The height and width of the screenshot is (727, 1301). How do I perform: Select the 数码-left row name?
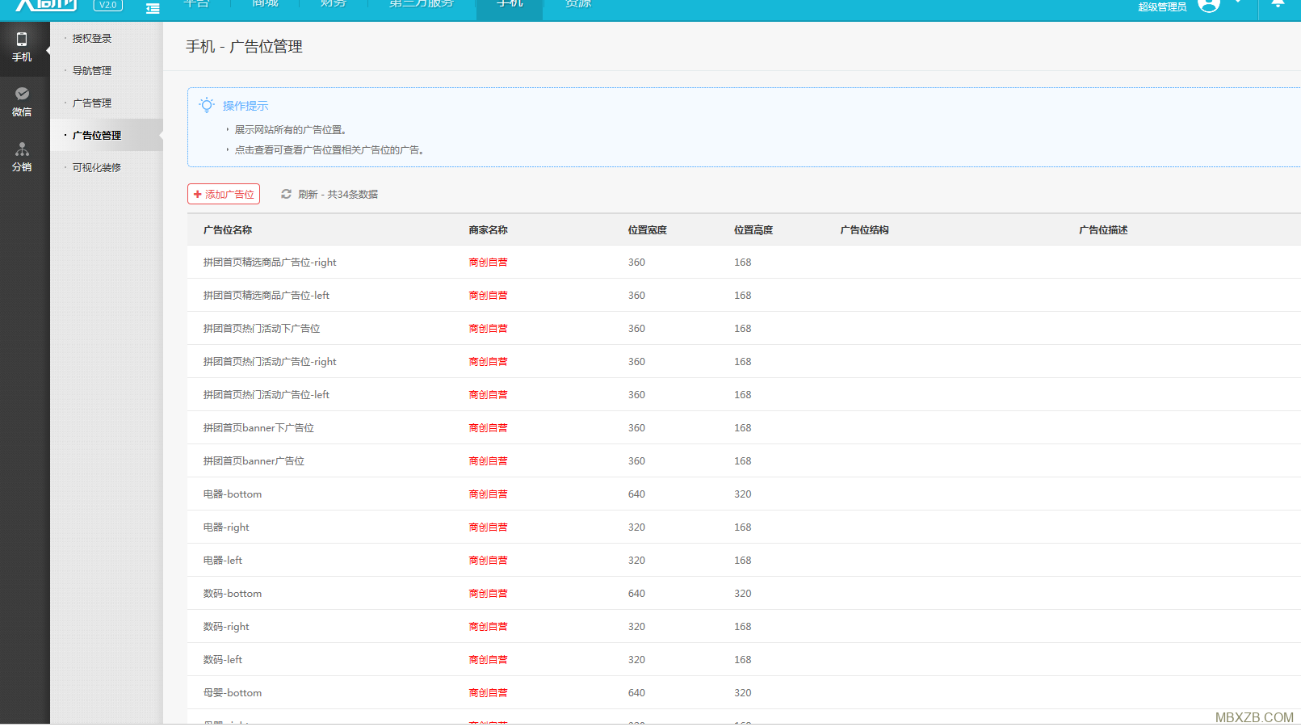[223, 659]
